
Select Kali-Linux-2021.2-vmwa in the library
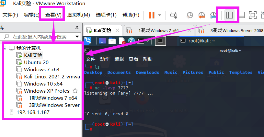point(52,76)
